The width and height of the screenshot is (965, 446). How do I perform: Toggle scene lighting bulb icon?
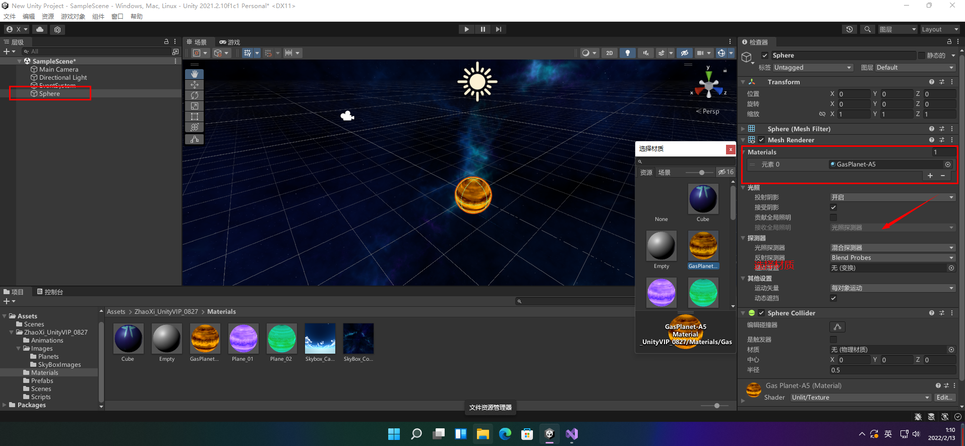pos(627,53)
